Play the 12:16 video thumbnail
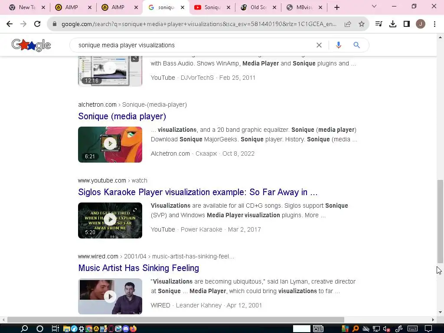 coord(110,71)
